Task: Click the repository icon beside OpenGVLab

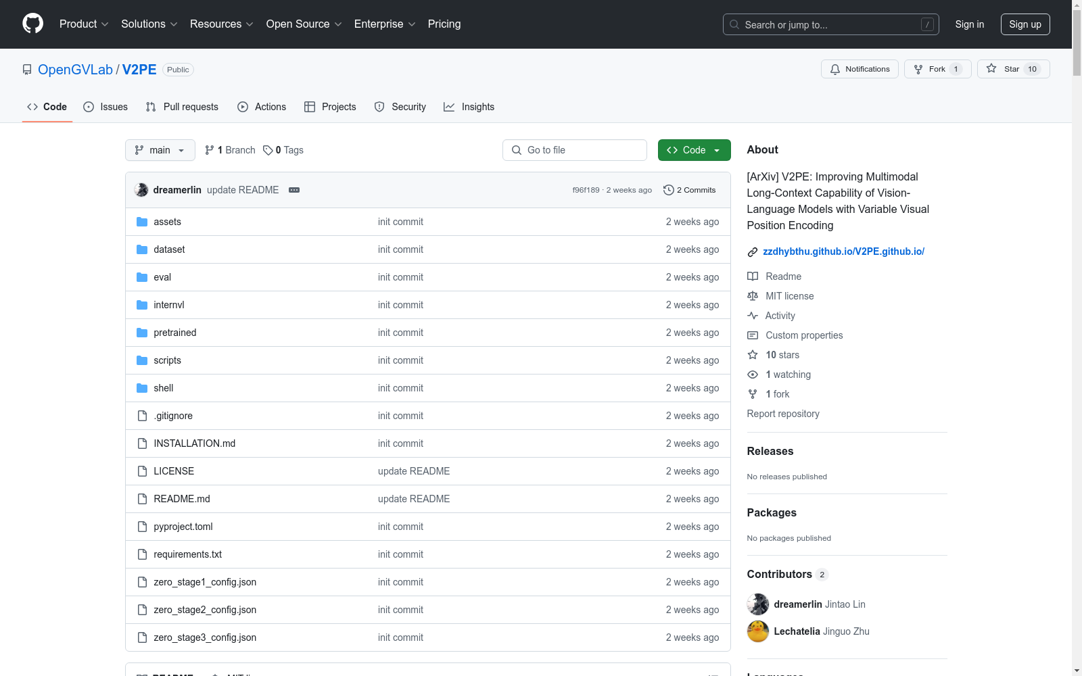Action: 27,70
